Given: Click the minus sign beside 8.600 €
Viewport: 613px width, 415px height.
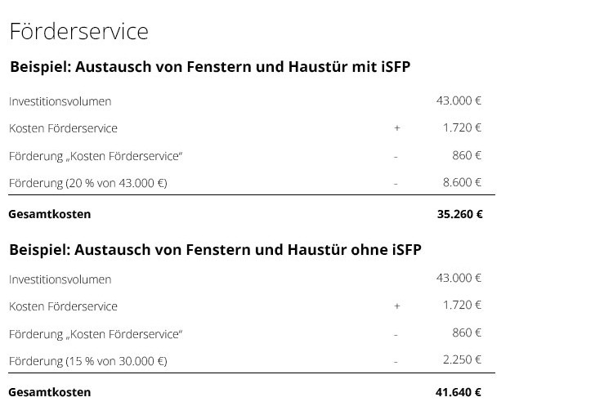Looking at the screenshot, I should point(396,184).
